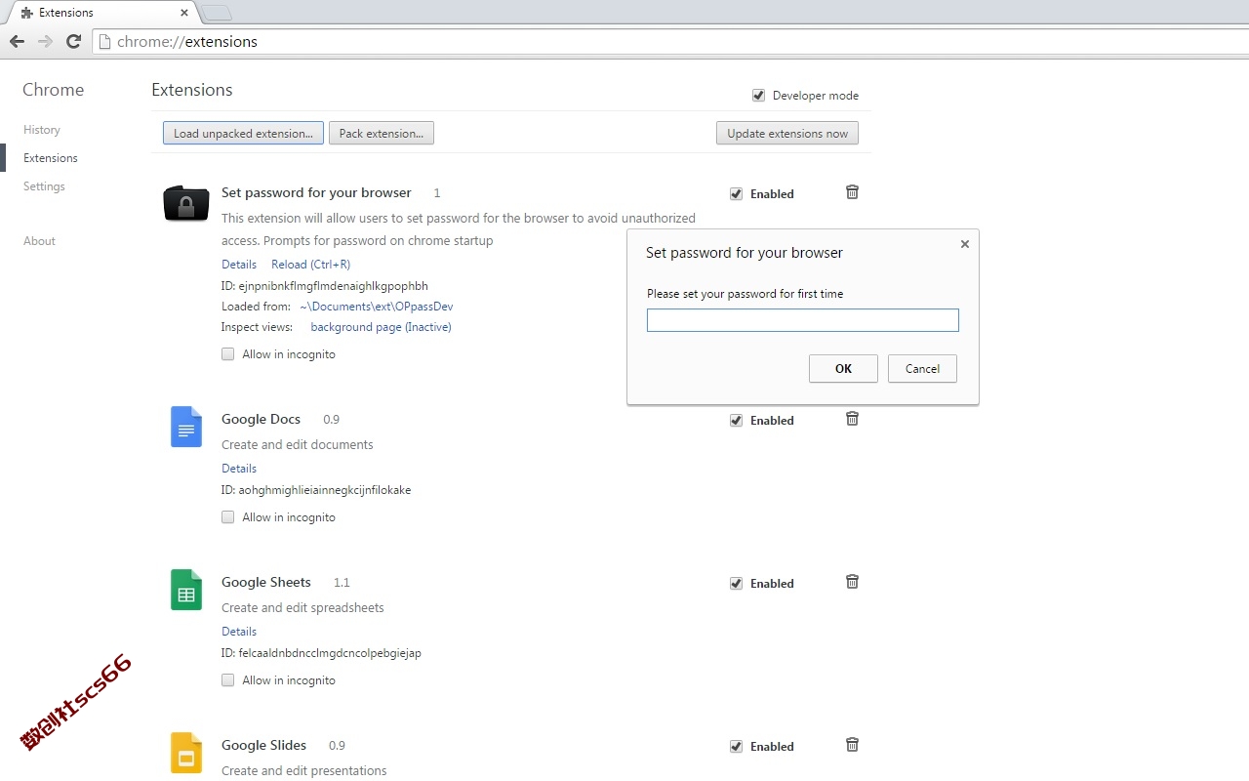
Task: Uncheck Enabled for Google Docs
Action: (x=736, y=420)
